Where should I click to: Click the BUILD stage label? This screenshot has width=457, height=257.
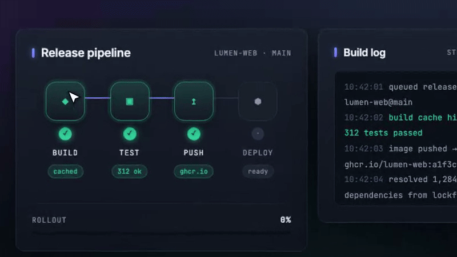[65, 152]
